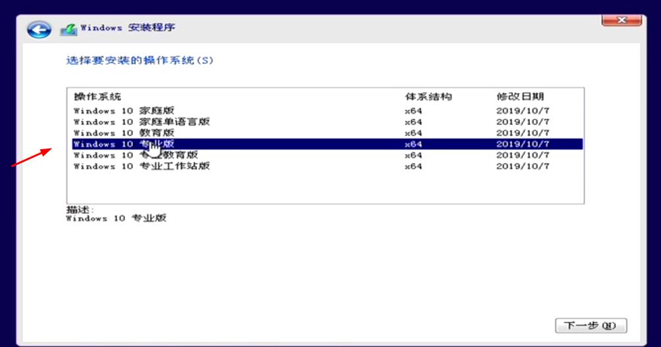Click the 操作系统 column header
The height and width of the screenshot is (347, 661).
97,97
